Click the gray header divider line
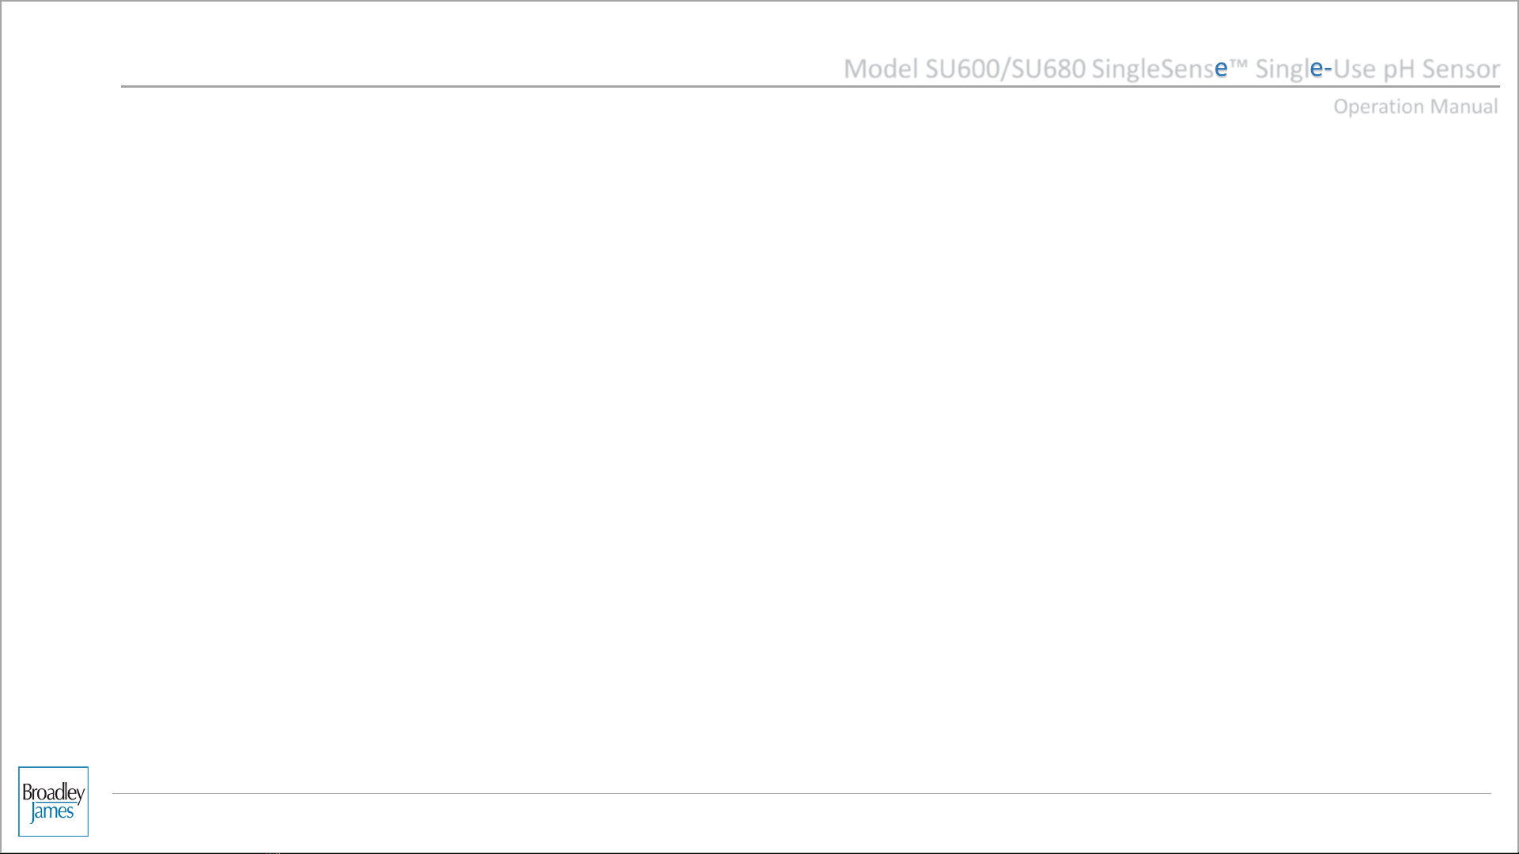This screenshot has height=854, width=1519. [810, 86]
